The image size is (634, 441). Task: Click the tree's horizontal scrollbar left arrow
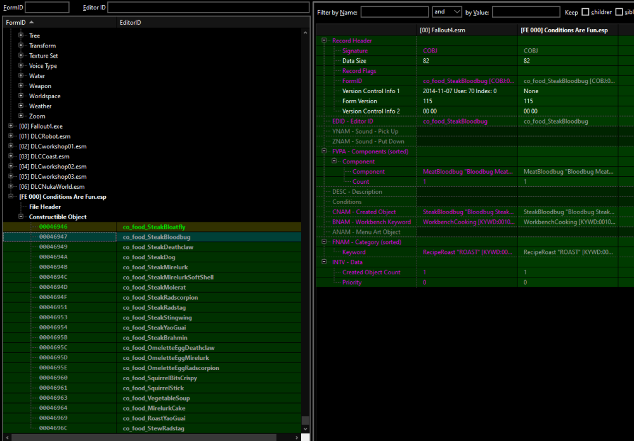tap(7, 437)
